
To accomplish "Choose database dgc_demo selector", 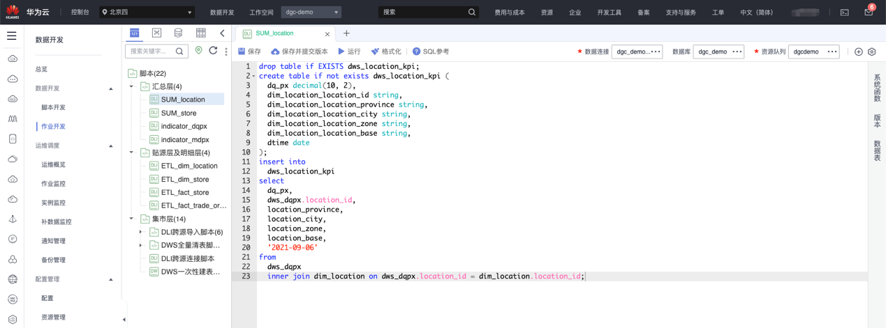I will pos(718,52).
